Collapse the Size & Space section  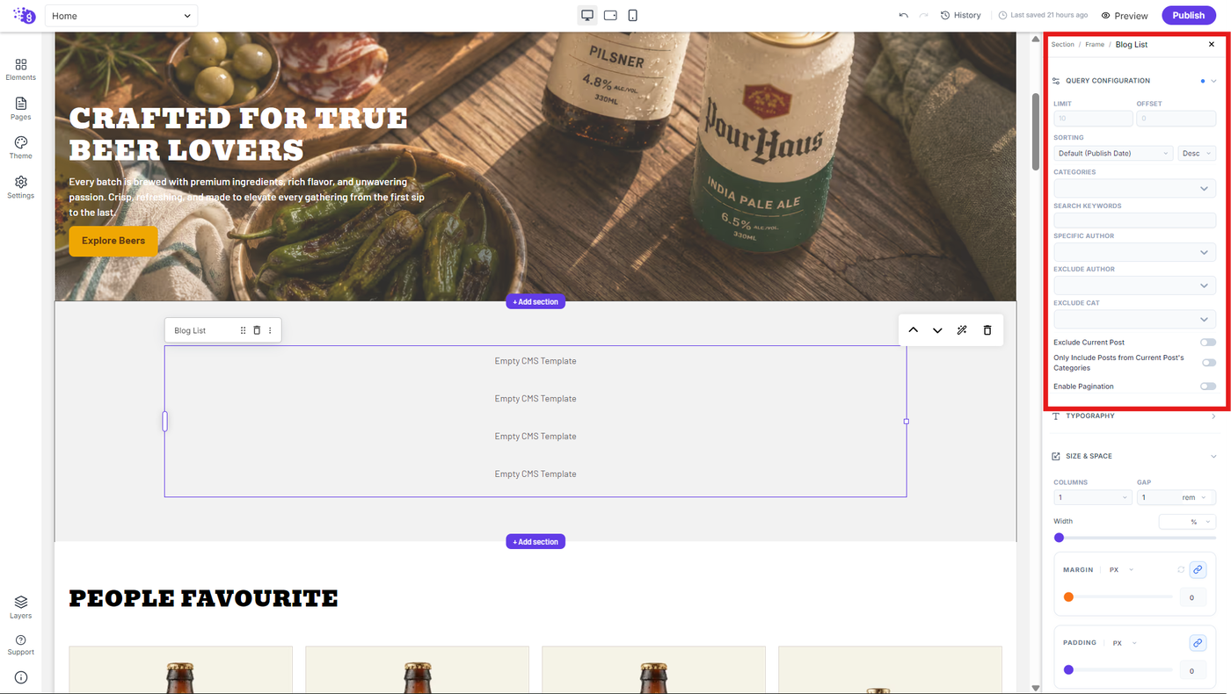coord(1213,457)
